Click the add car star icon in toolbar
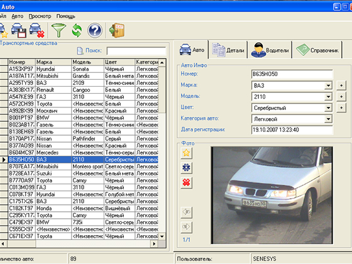 coord(3,30)
